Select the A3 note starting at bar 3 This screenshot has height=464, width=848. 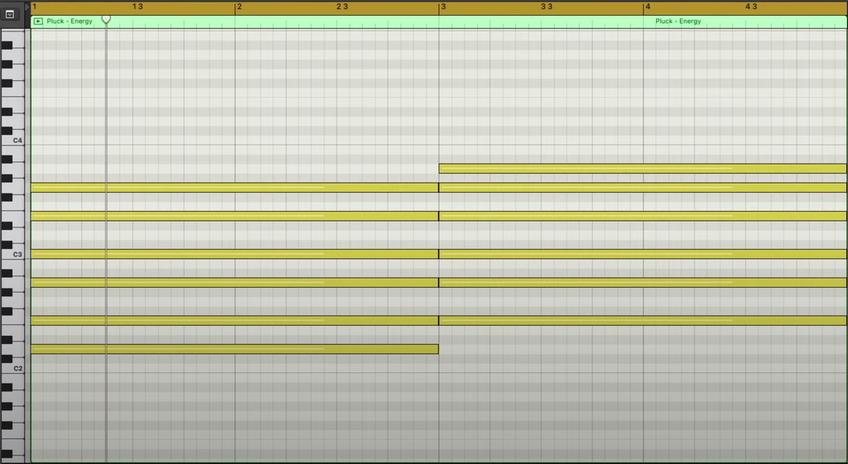point(643,169)
